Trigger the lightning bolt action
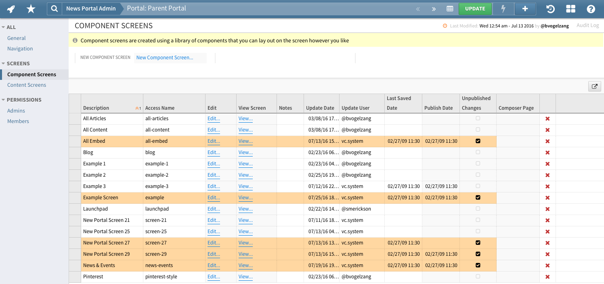Viewport: 604px width, 284px height. (x=503, y=8)
